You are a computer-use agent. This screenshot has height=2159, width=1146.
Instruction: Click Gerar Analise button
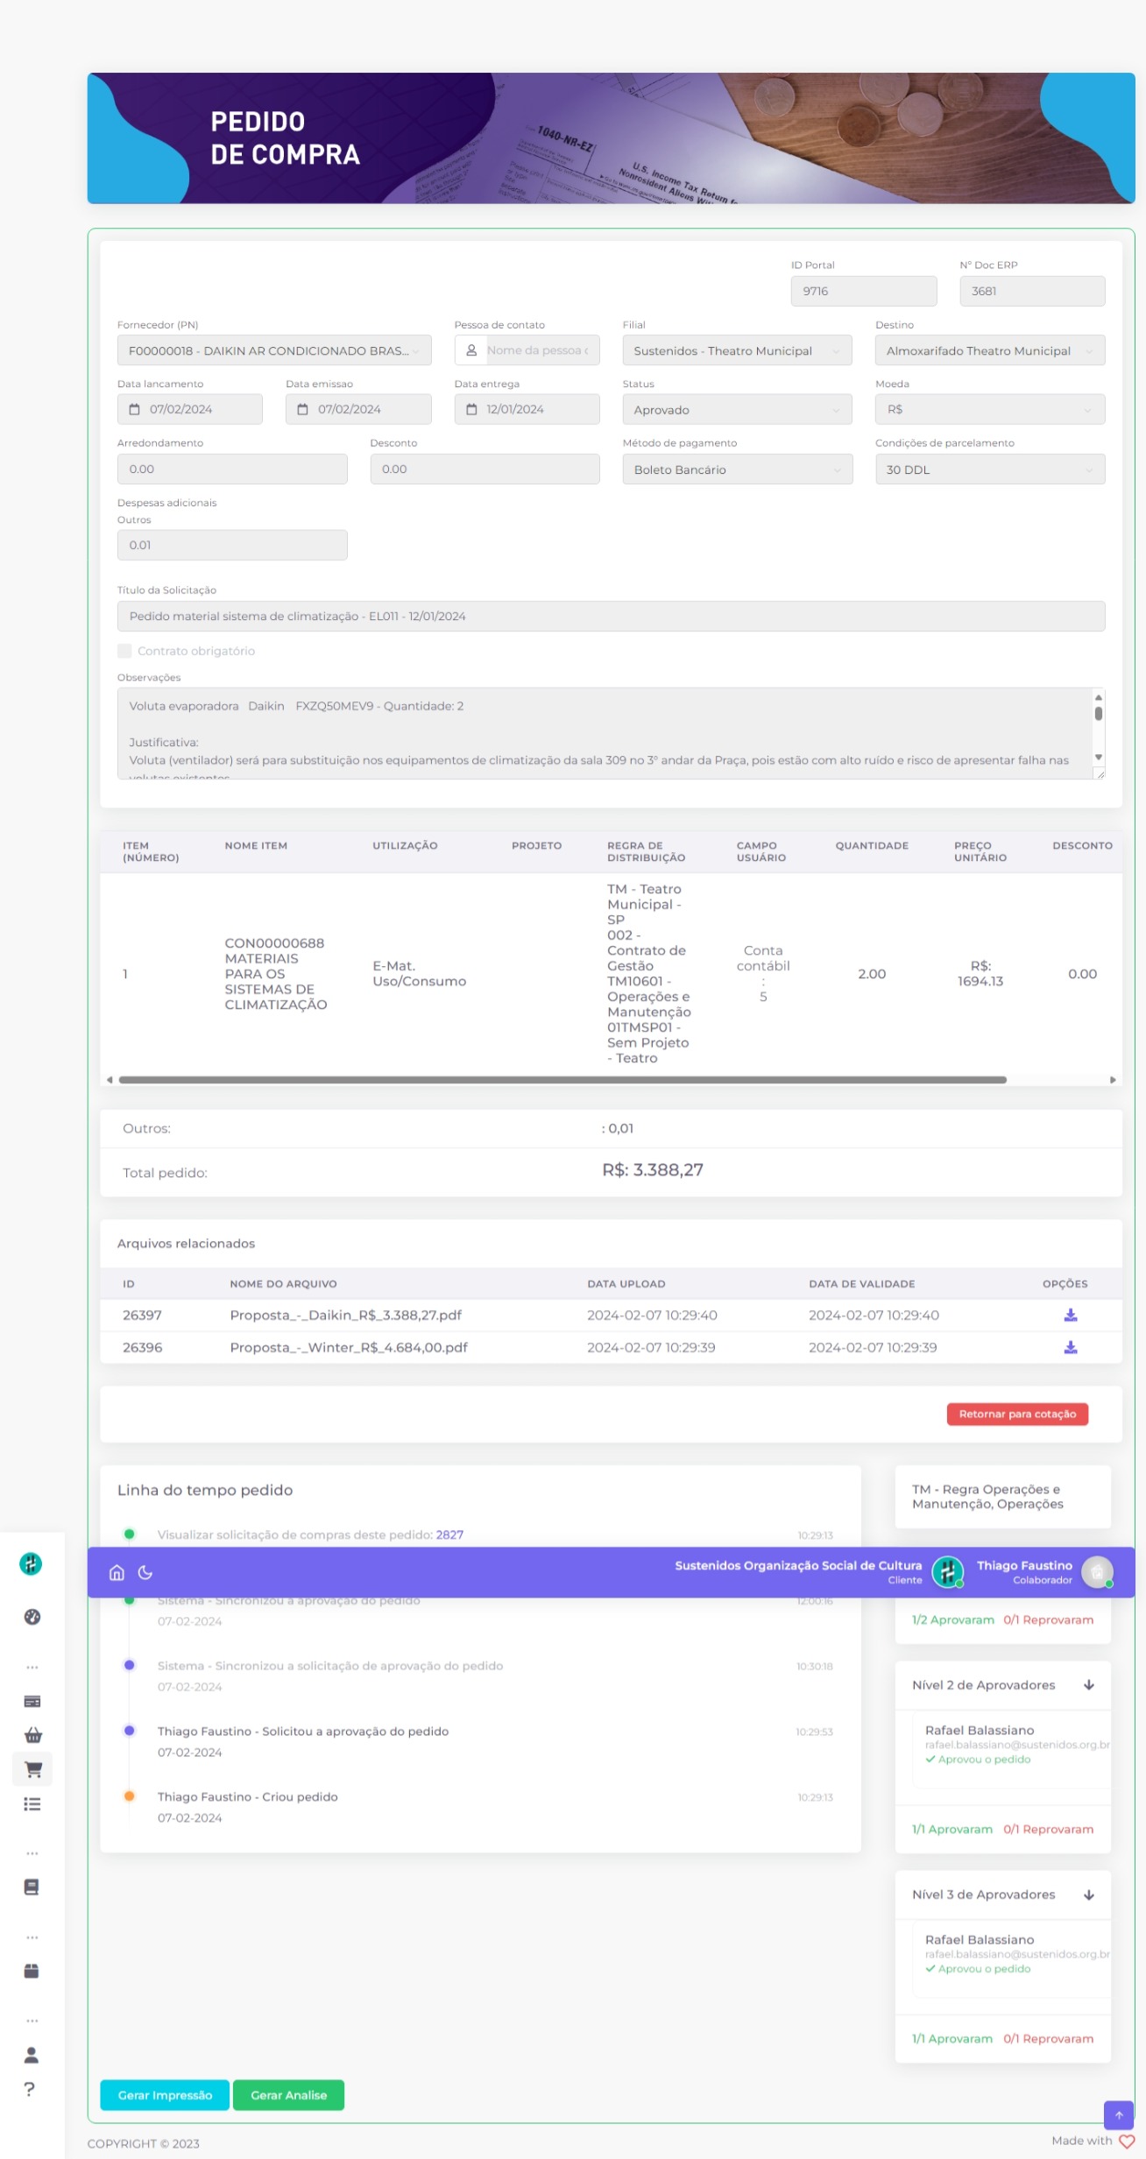288,2095
